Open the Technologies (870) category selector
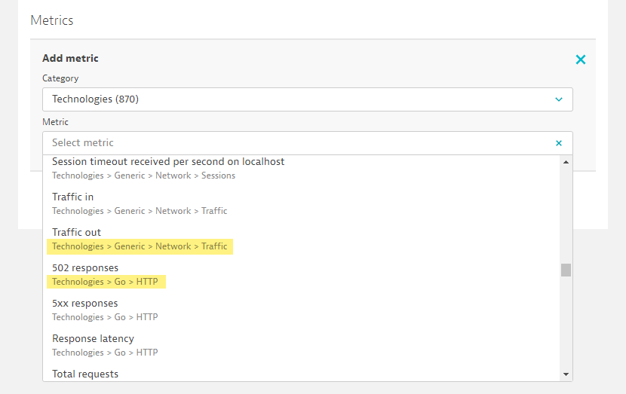 [x=308, y=99]
